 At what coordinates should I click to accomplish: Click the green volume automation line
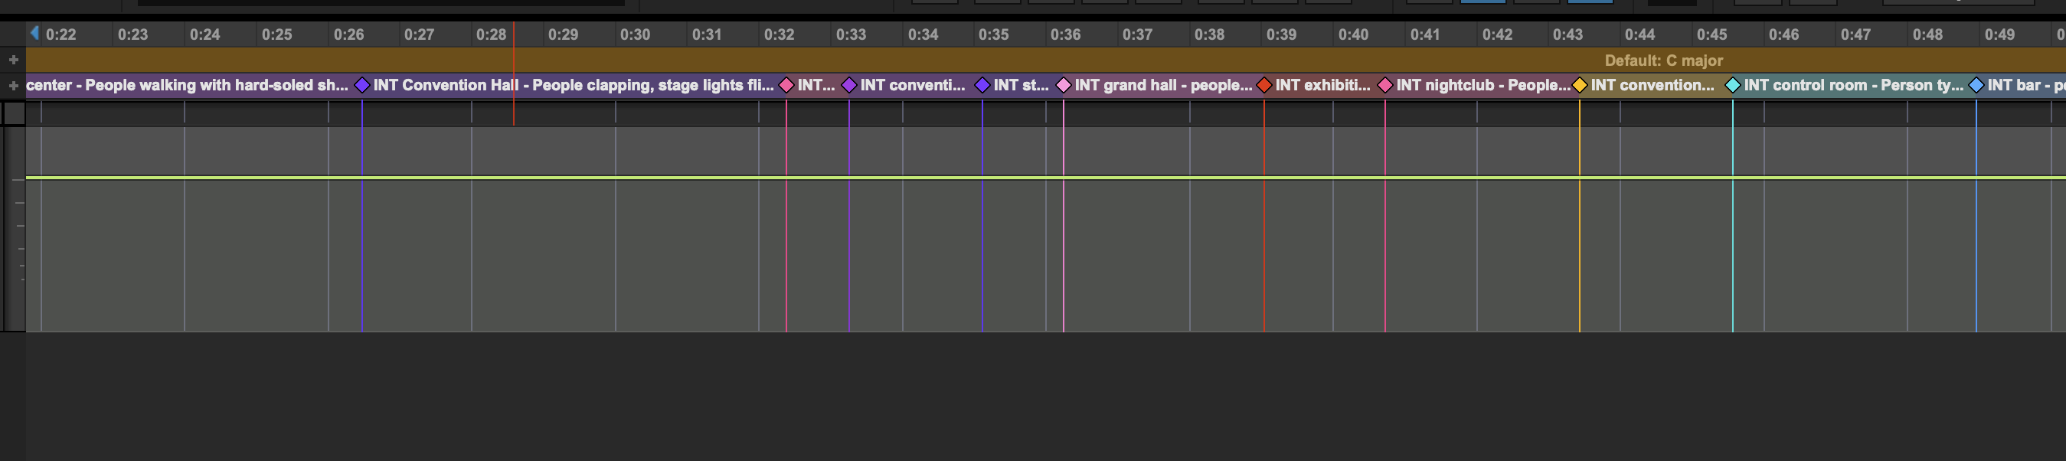(x=1043, y=177)
